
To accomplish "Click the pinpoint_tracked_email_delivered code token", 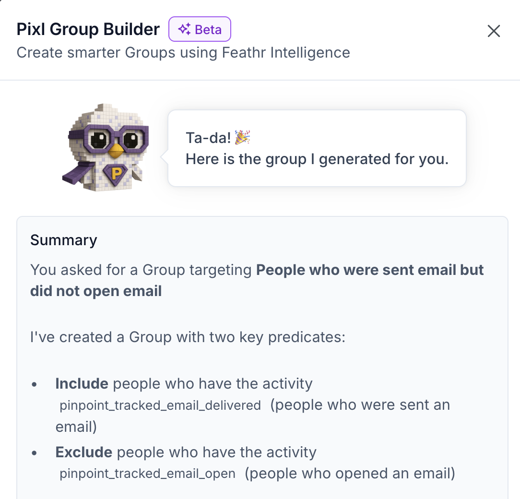I will pos(158,405).
